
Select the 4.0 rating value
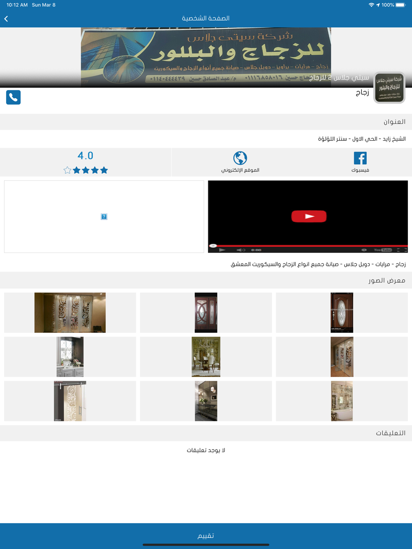coord(85,156)
